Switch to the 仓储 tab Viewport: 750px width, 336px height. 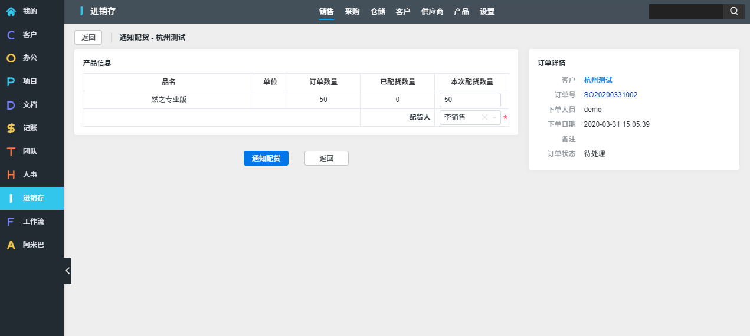[x=378, y=12]
